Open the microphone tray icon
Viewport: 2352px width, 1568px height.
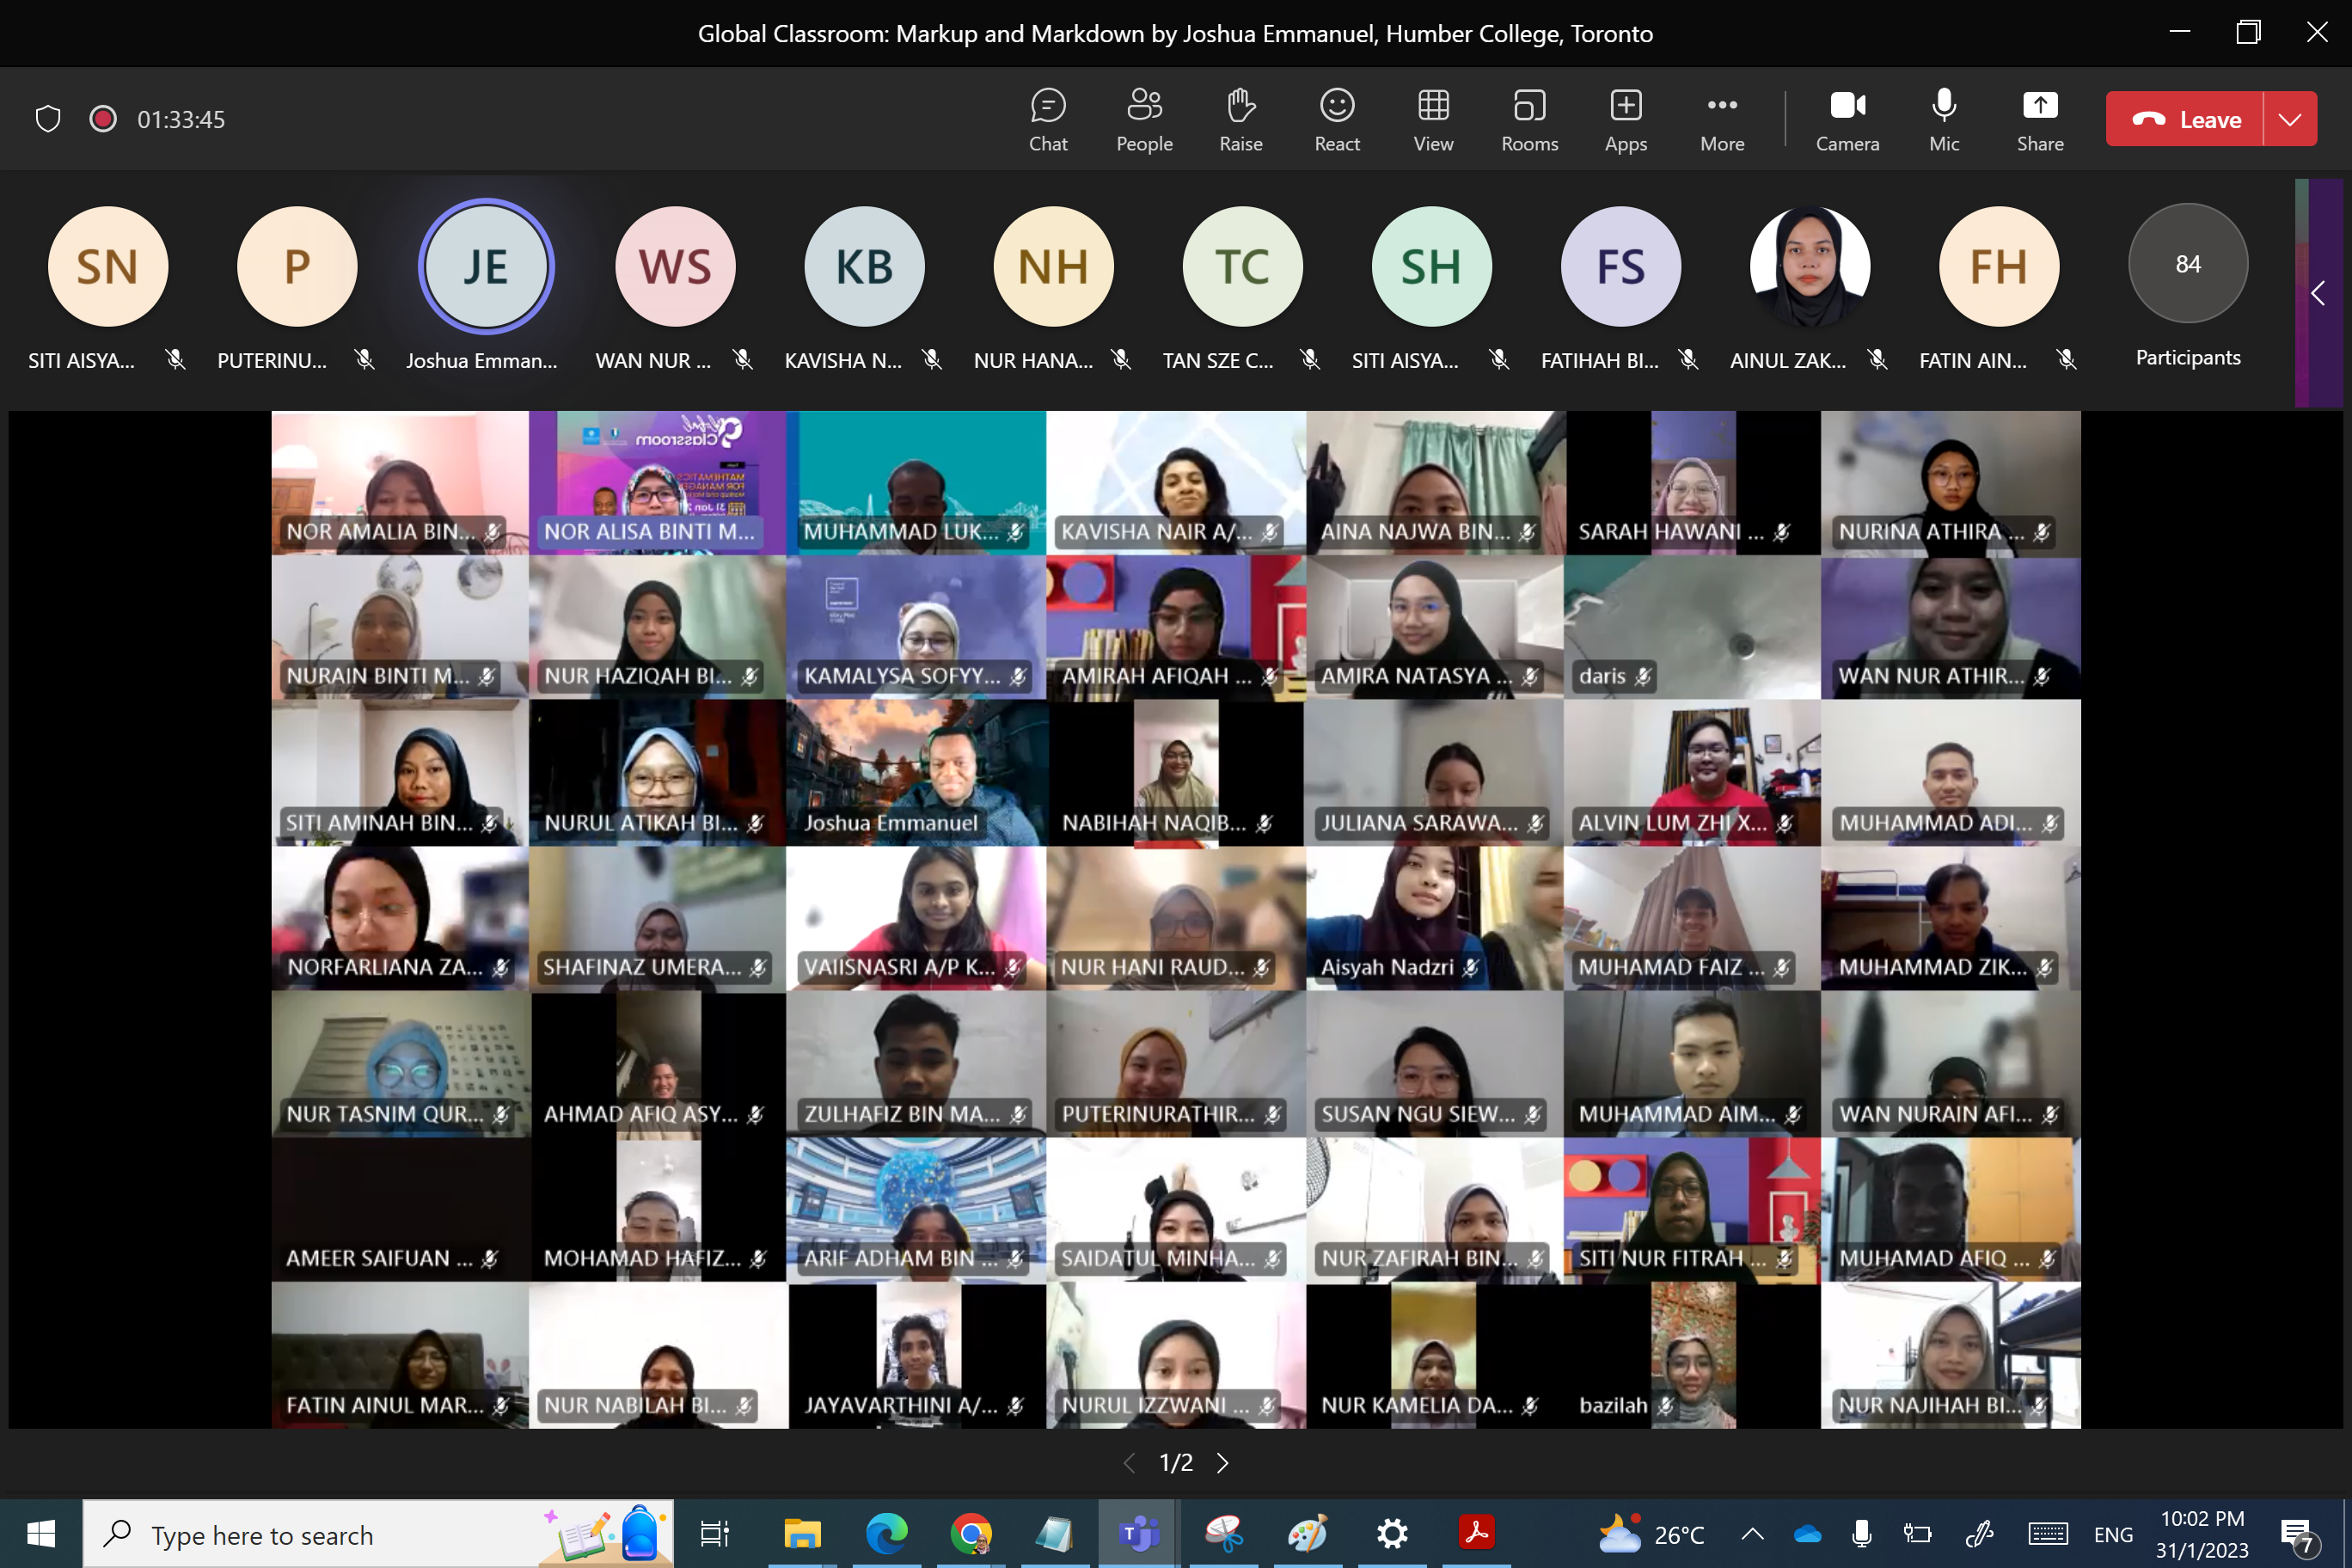point(1861,1534)
